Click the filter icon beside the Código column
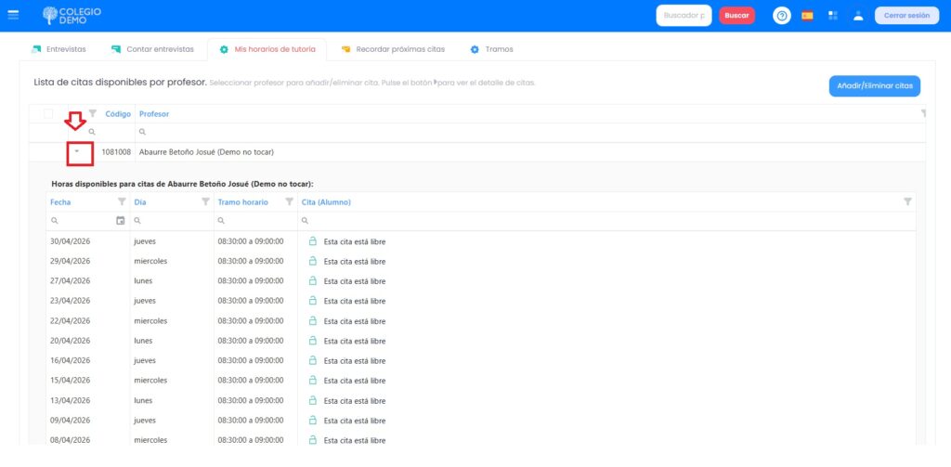This screenshot has width=951, height=467. [x=92, y=113]
